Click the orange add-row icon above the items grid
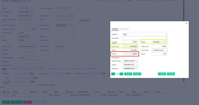The image size is (199, 105). [x=4, y=92]
